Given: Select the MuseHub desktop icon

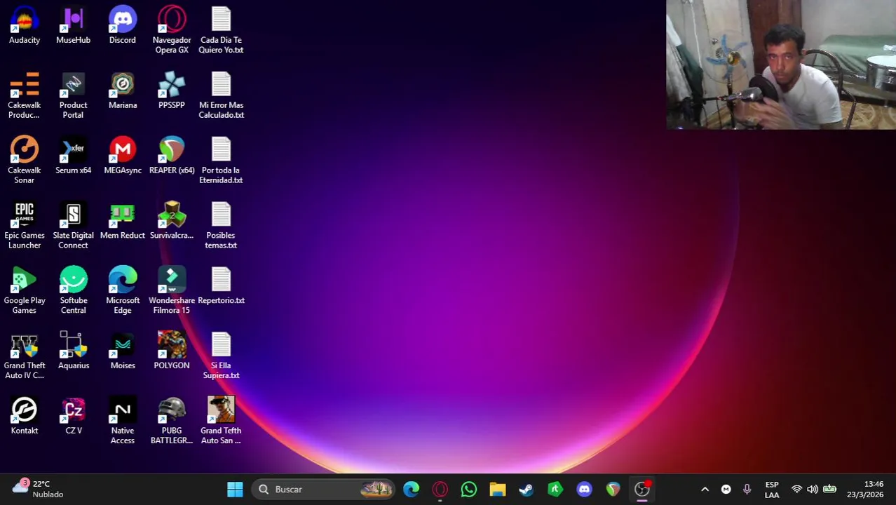Looking at the screenshot, I should tap(74, 25).
